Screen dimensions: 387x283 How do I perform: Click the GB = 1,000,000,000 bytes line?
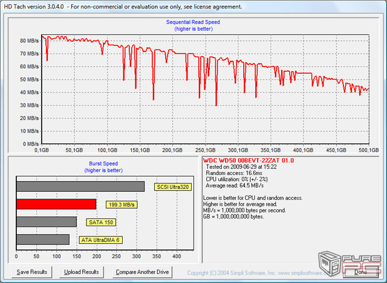pyautogui.click(x=233, y=217)
